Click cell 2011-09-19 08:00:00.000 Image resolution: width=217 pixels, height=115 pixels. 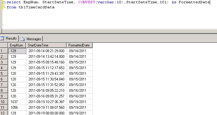tap(46, 113)
